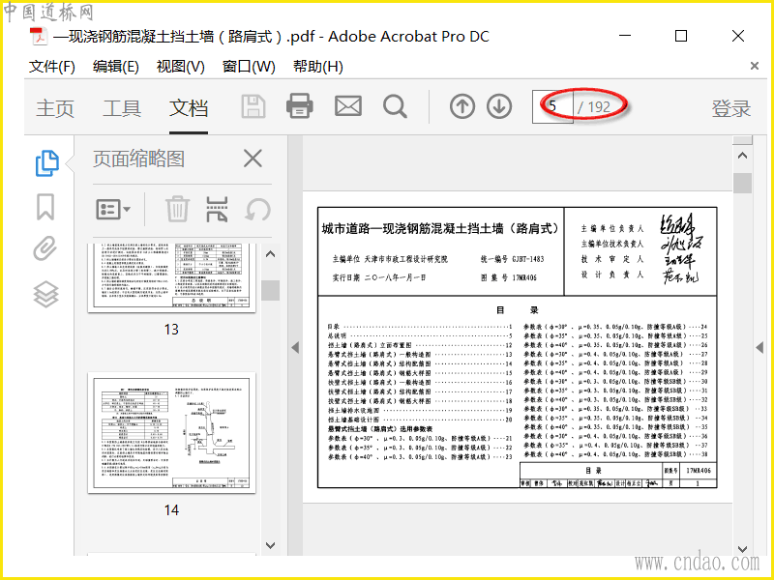The image size is (774, 580).
Task: Switch to the 工具 tab
Action: click(x=122, y=108)
